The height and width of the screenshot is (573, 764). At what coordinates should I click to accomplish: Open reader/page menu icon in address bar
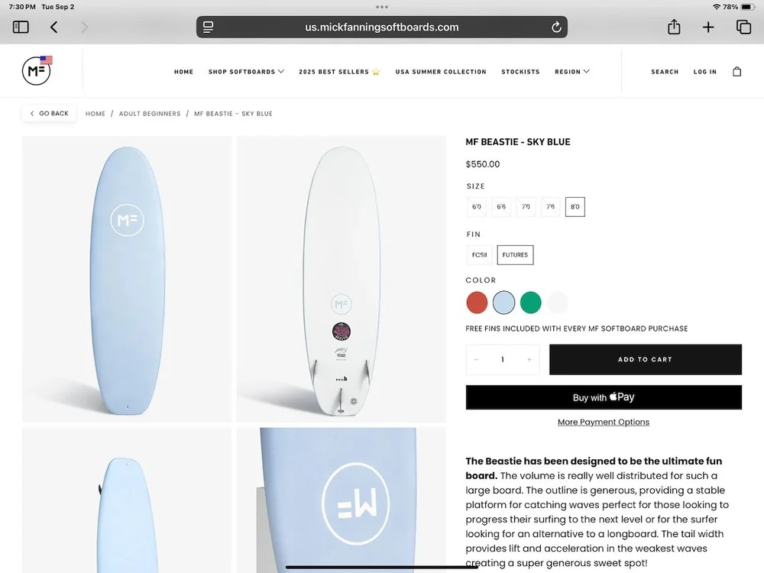point(208,28)
